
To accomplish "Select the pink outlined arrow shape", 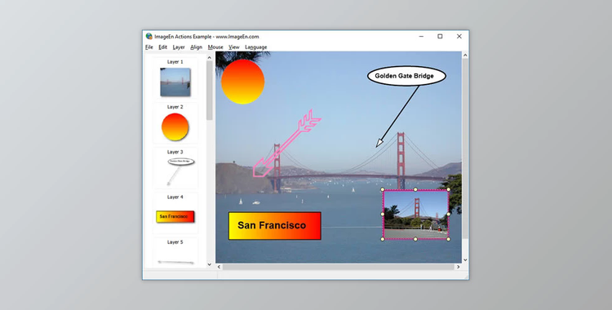I will pyautogui.click(x=287, y=144).
